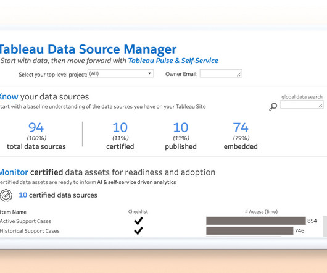Click the certified badge icon
This screenshot has height=273, width=327.
pos(6,195)
